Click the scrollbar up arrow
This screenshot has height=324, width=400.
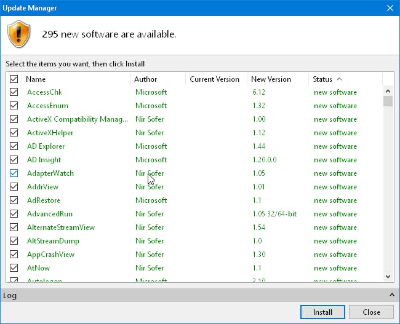(388, 91)
